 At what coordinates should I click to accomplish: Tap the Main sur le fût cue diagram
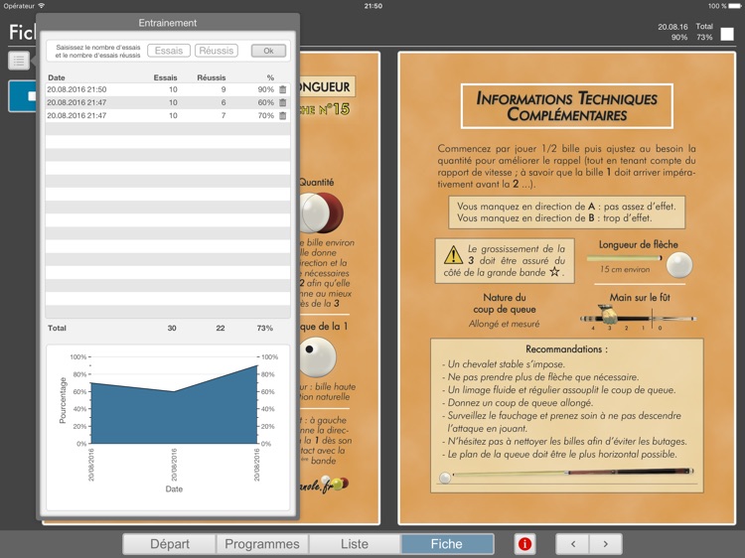click(x=639, y=318)
